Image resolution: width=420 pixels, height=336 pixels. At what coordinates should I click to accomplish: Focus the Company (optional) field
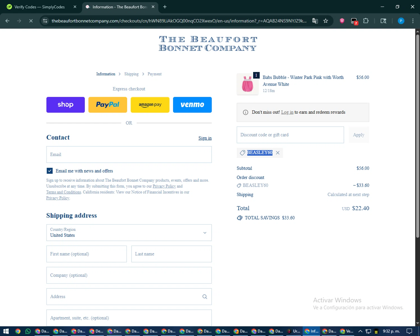129,275
